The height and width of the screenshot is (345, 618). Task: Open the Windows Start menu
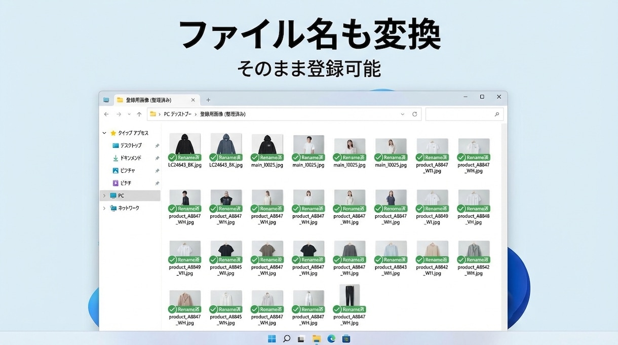click(x=272, y=338)
